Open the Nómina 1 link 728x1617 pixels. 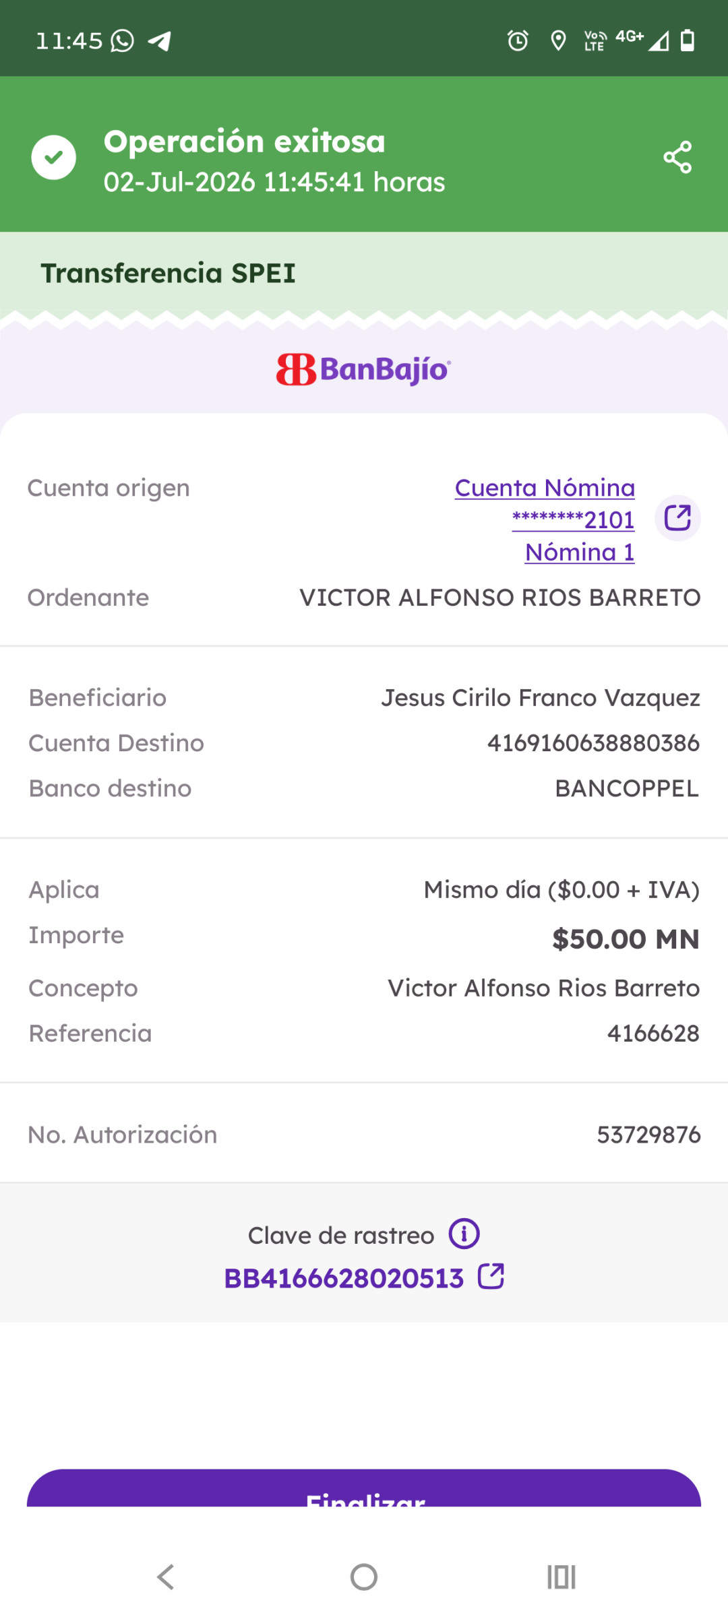580,552
